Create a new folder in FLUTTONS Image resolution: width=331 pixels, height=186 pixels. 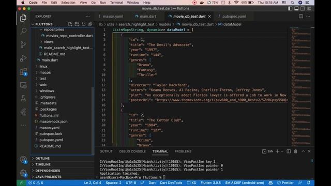[77, 24]
